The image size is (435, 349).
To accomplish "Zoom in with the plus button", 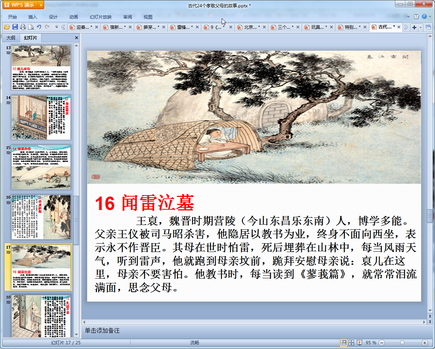I will [425, 343].
